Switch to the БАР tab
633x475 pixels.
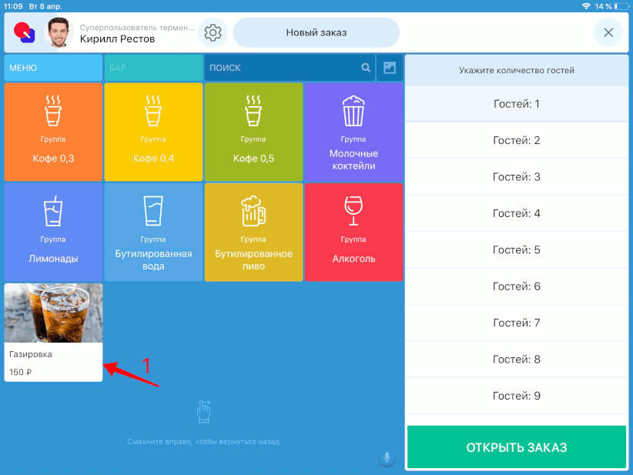[x=153, y=68]
